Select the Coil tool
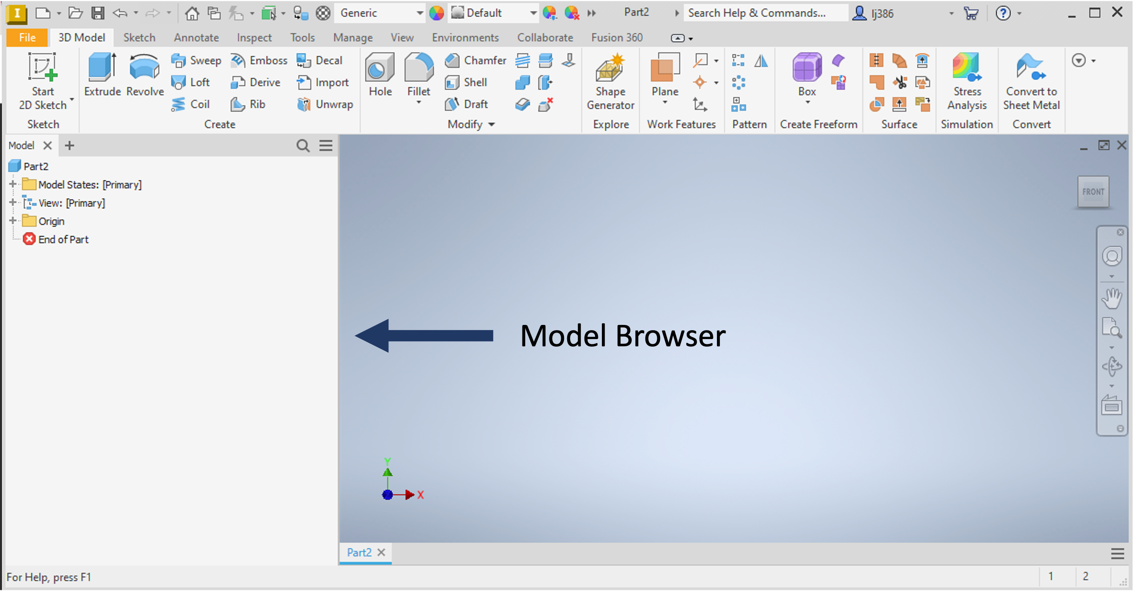 (x=191, y=104)
